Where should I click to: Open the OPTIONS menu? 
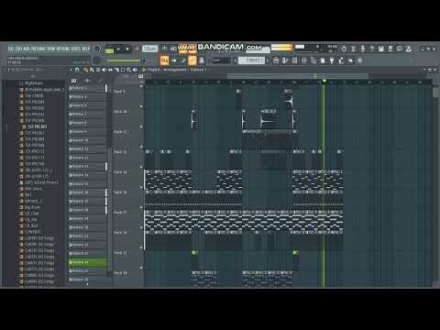point(63,49)
